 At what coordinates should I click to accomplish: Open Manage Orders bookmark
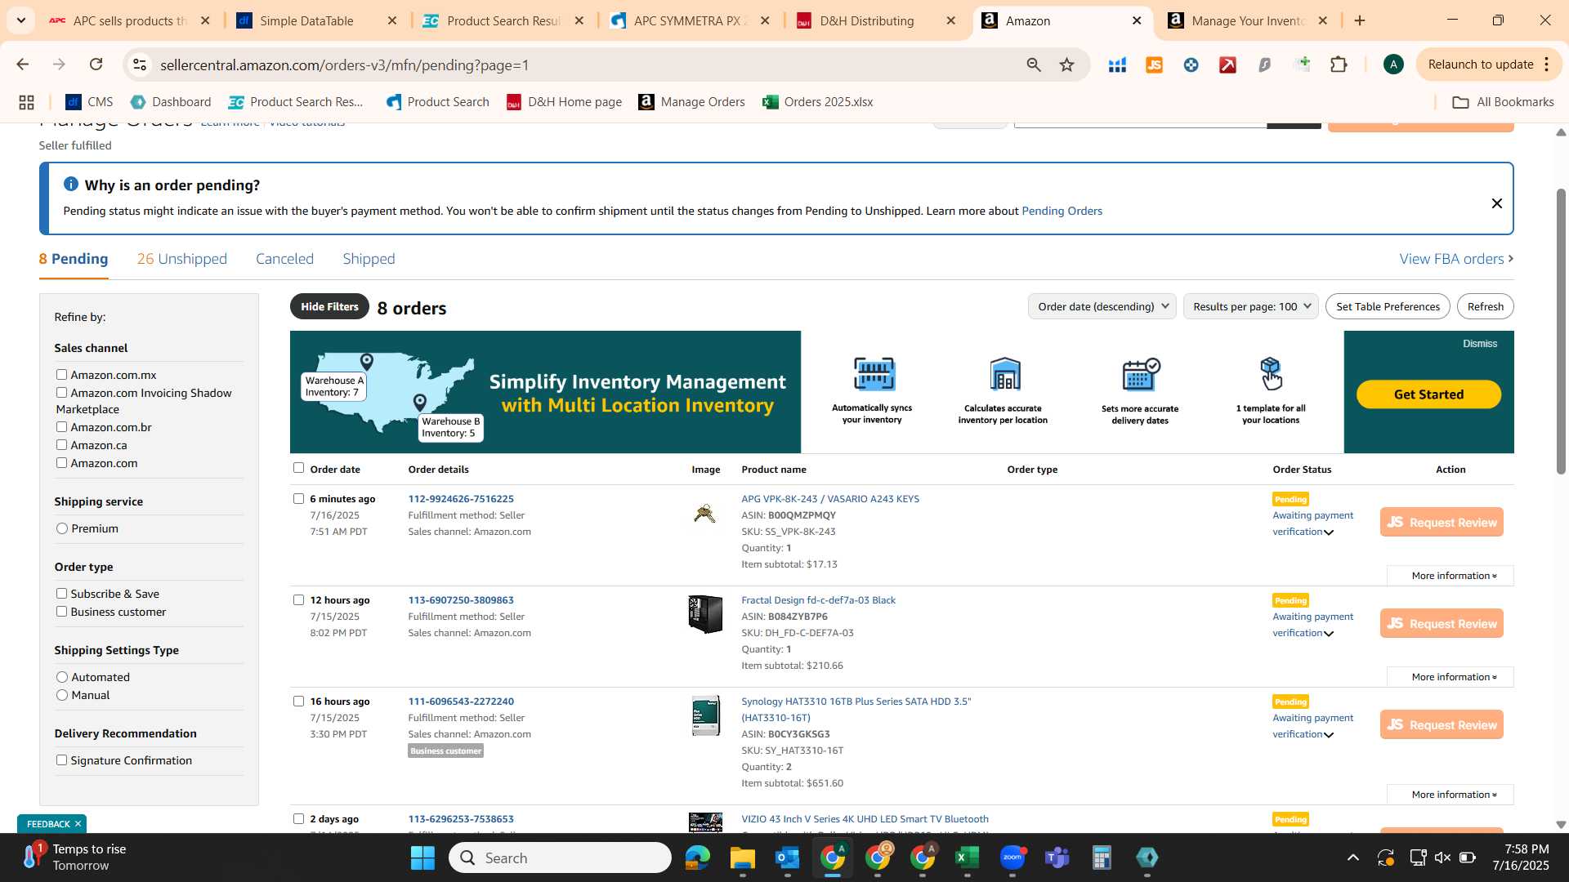pos(692,102)
